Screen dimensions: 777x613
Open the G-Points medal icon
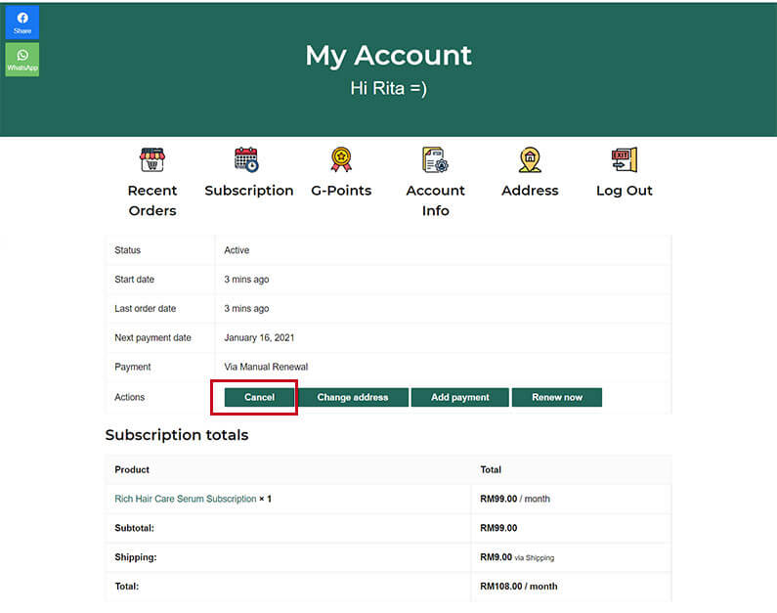pyautogui.click(x=341, y=159)
